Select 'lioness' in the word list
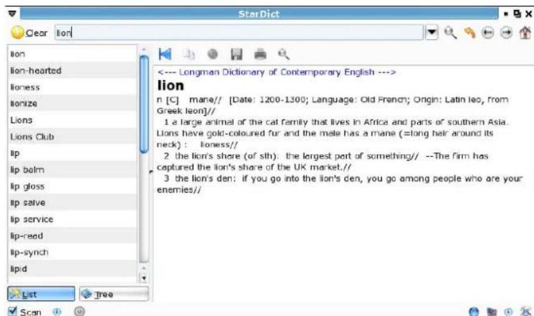The height and width of the screenshot is (316, 534). [72, 87]
